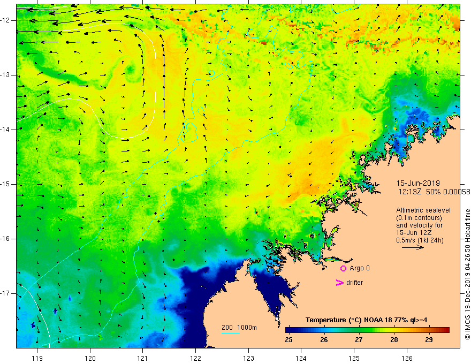Click the longitude label 126
This screenshot has width=471, height=364.
(x=407, y=358)
